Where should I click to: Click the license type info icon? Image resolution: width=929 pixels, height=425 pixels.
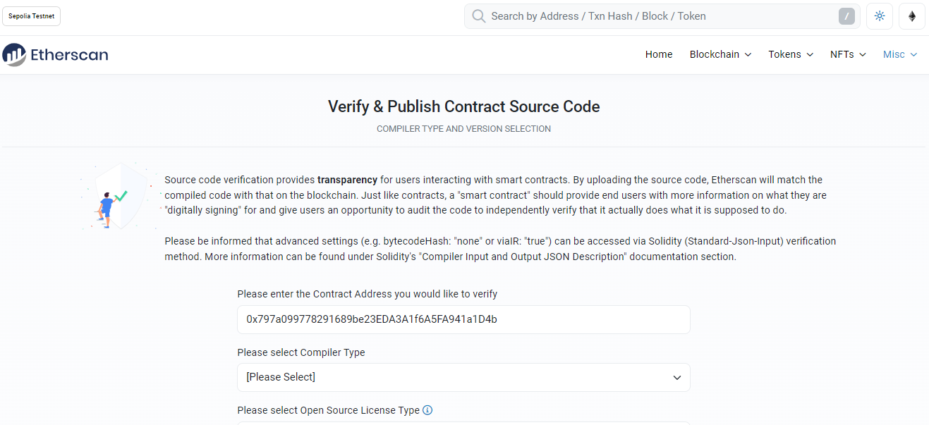pos(427,410)
